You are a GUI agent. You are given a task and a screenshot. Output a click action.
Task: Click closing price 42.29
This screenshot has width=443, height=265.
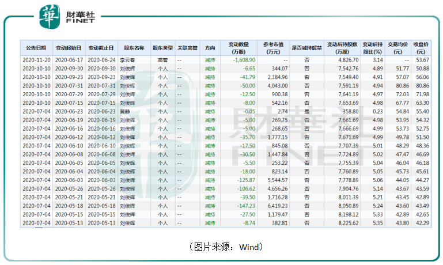[422, 223]
